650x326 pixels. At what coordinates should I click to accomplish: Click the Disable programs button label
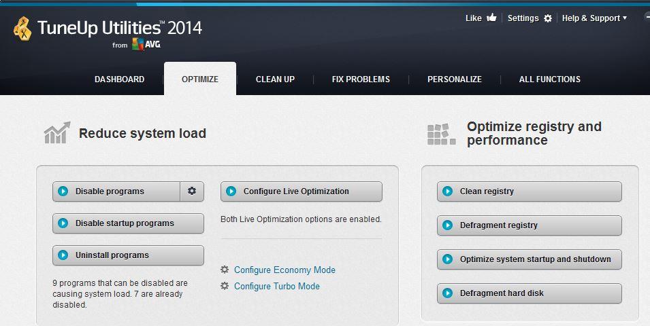coord(110,191)
